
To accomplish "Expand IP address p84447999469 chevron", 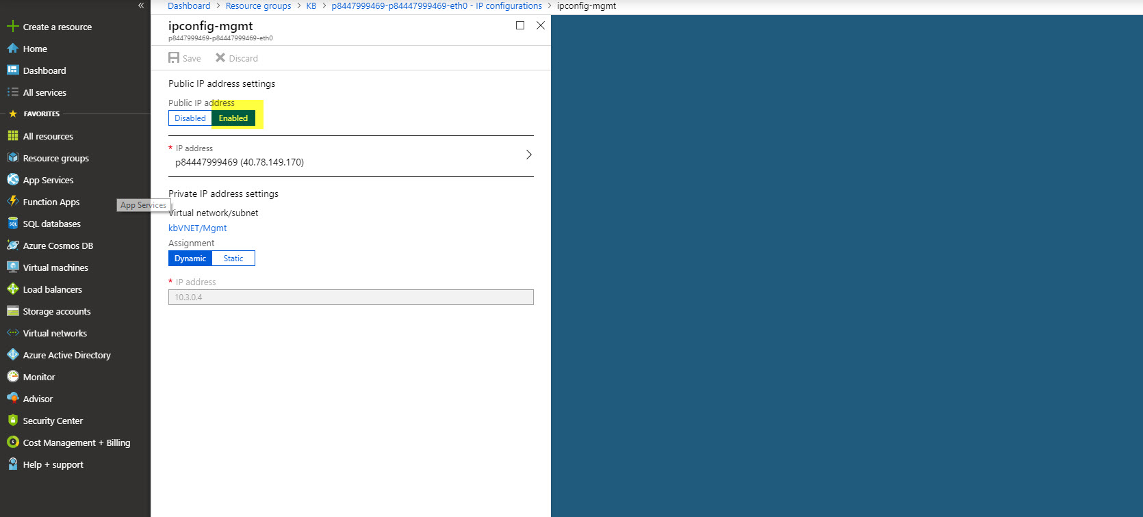I will (528, 155).
